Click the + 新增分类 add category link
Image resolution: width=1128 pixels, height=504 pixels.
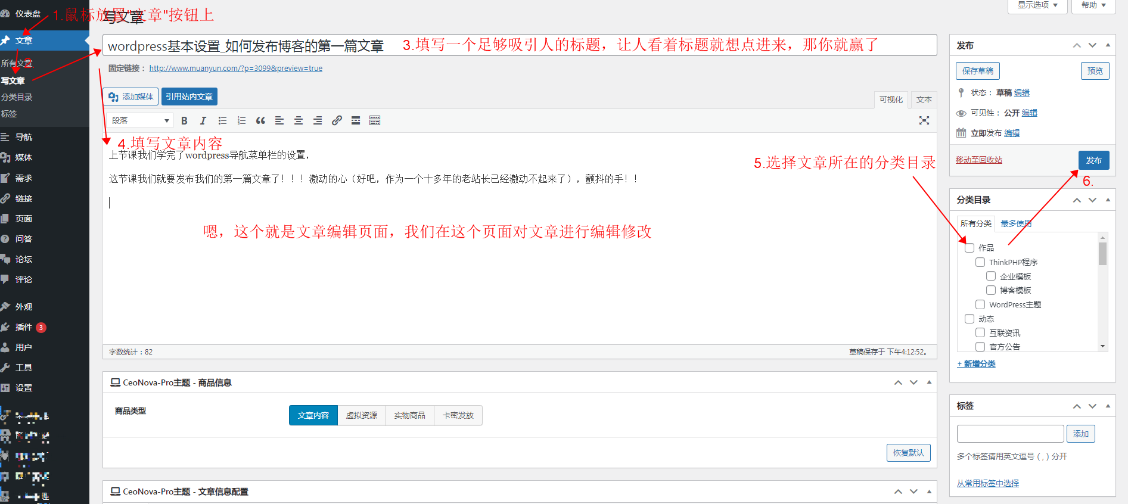pos(976,364)
